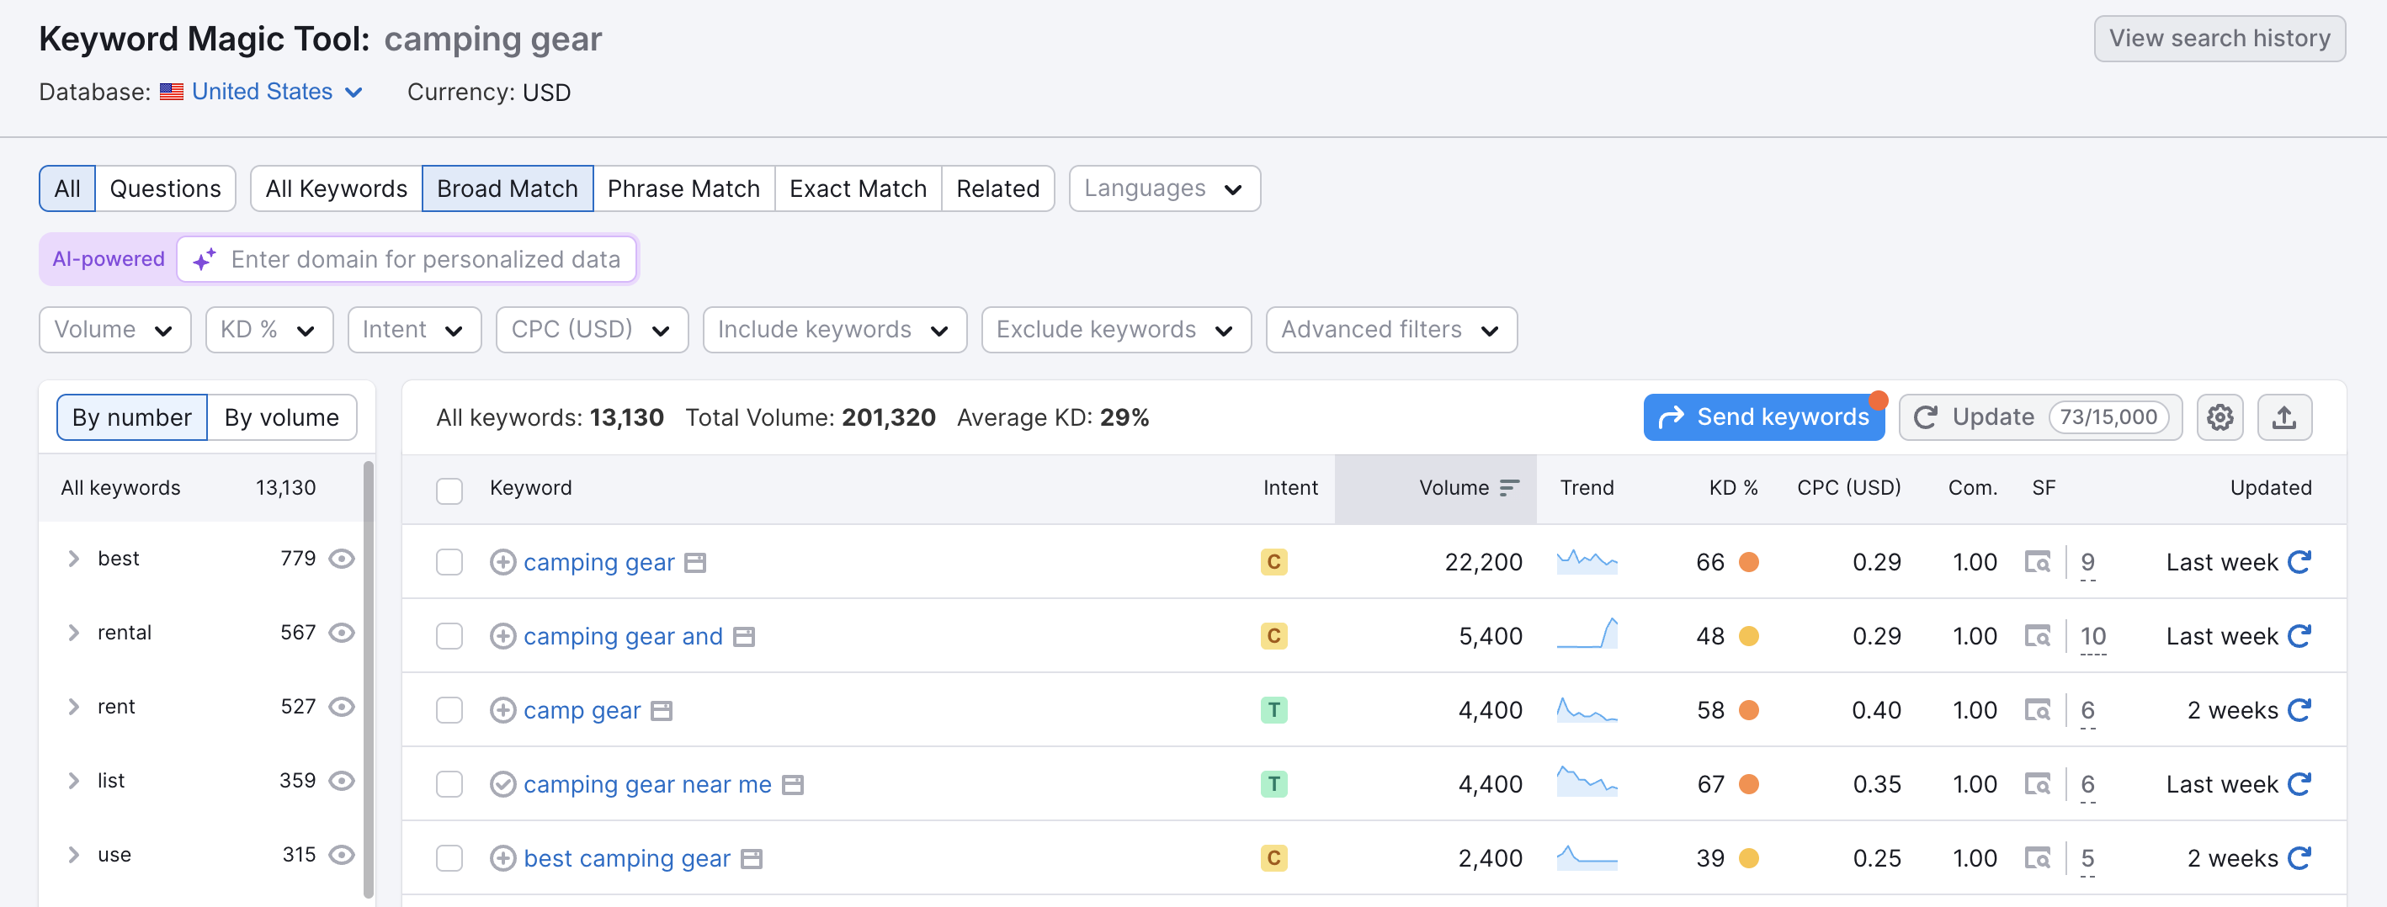Click the export icon in the top right
This screenshot has height=907, width=2387.
pos(2284,417)
